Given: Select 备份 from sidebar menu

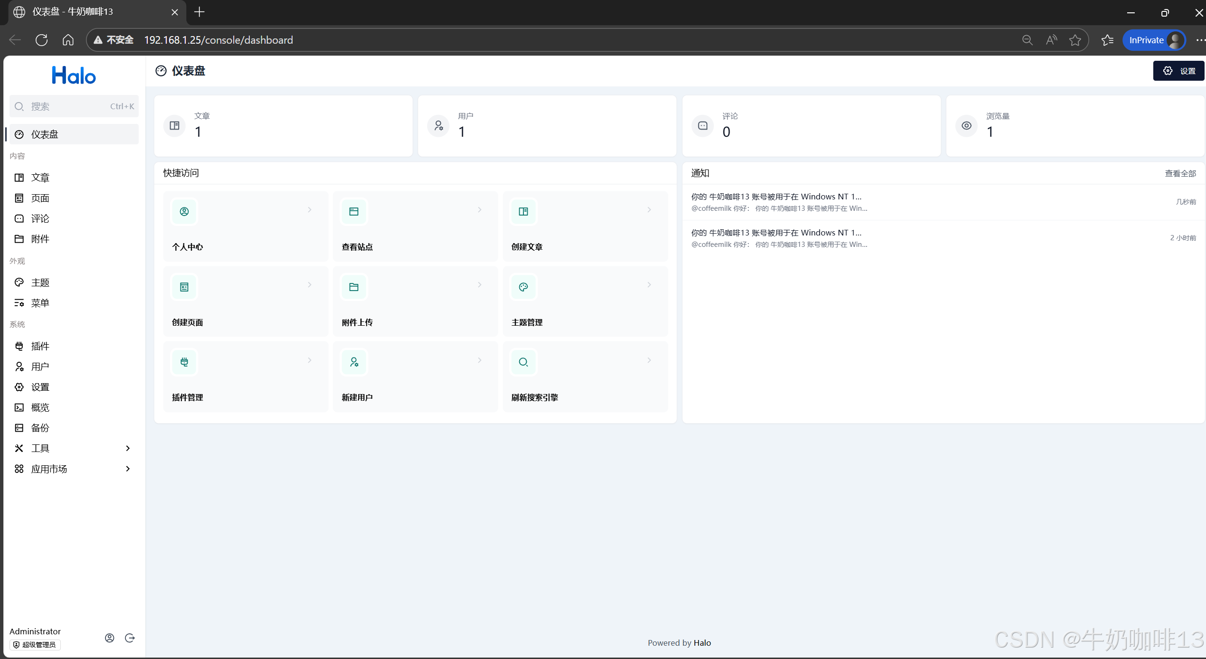Looking at the screenshot, I should point(40,428).
